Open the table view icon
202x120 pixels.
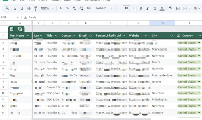coord(12,29)
